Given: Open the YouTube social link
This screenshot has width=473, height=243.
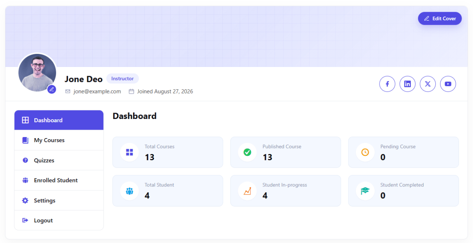Looking at the screenshot, I should tap(448, 84).
